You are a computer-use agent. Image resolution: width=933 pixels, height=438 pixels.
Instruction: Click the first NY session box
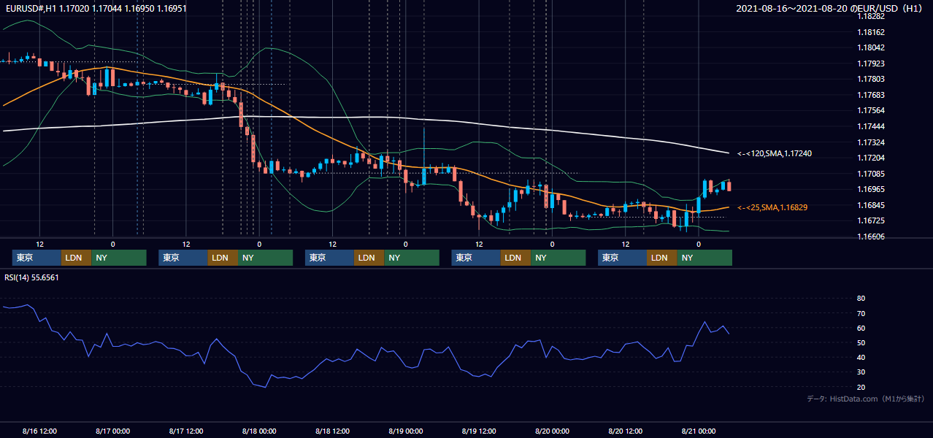[119, 258]
